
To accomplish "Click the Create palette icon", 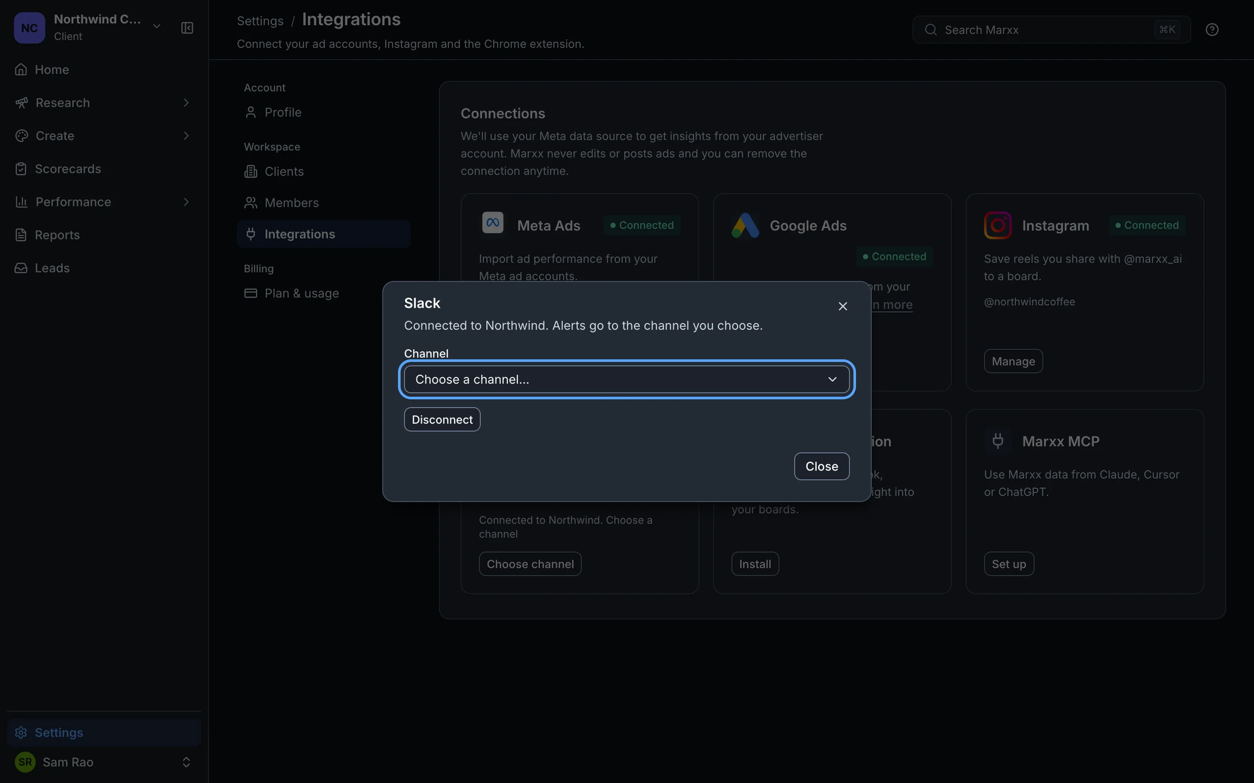I will (x=21, y=136).
